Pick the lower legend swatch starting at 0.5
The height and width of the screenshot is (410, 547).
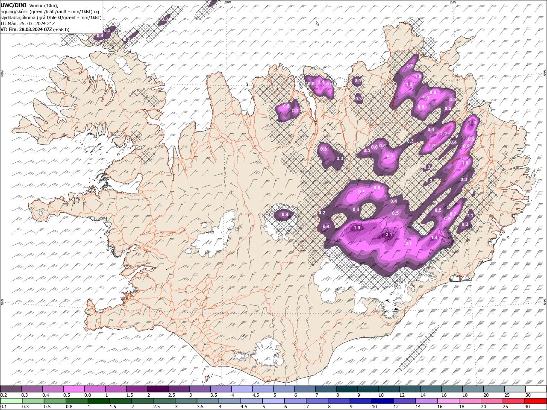tap(56, 401)
